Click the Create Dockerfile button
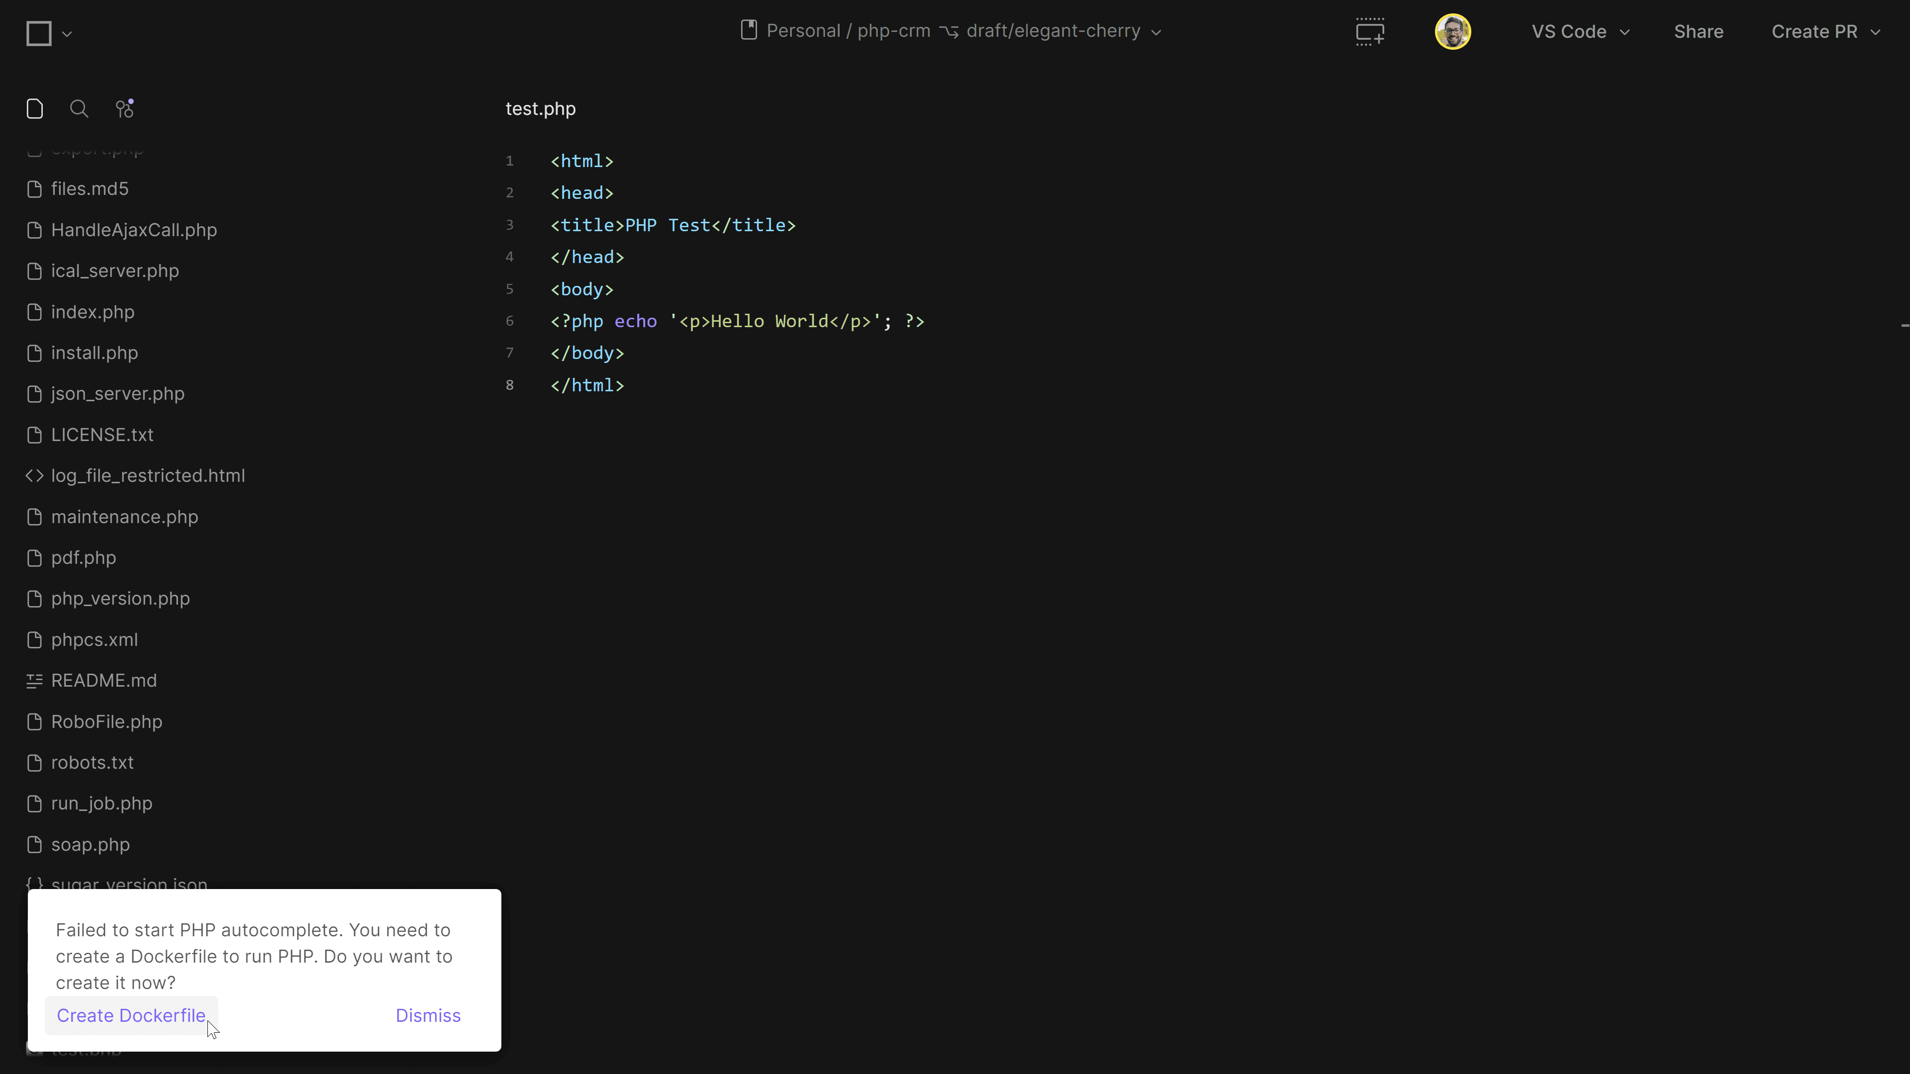Image resolution: width=1910 pixels, height=1074 pixels. click(x=131, y=1015)
